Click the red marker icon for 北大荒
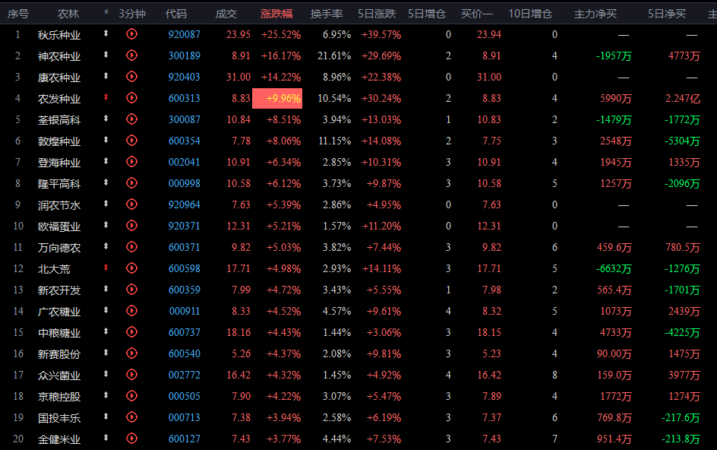This screenshot has height=450, width=717. click(106, 268)
